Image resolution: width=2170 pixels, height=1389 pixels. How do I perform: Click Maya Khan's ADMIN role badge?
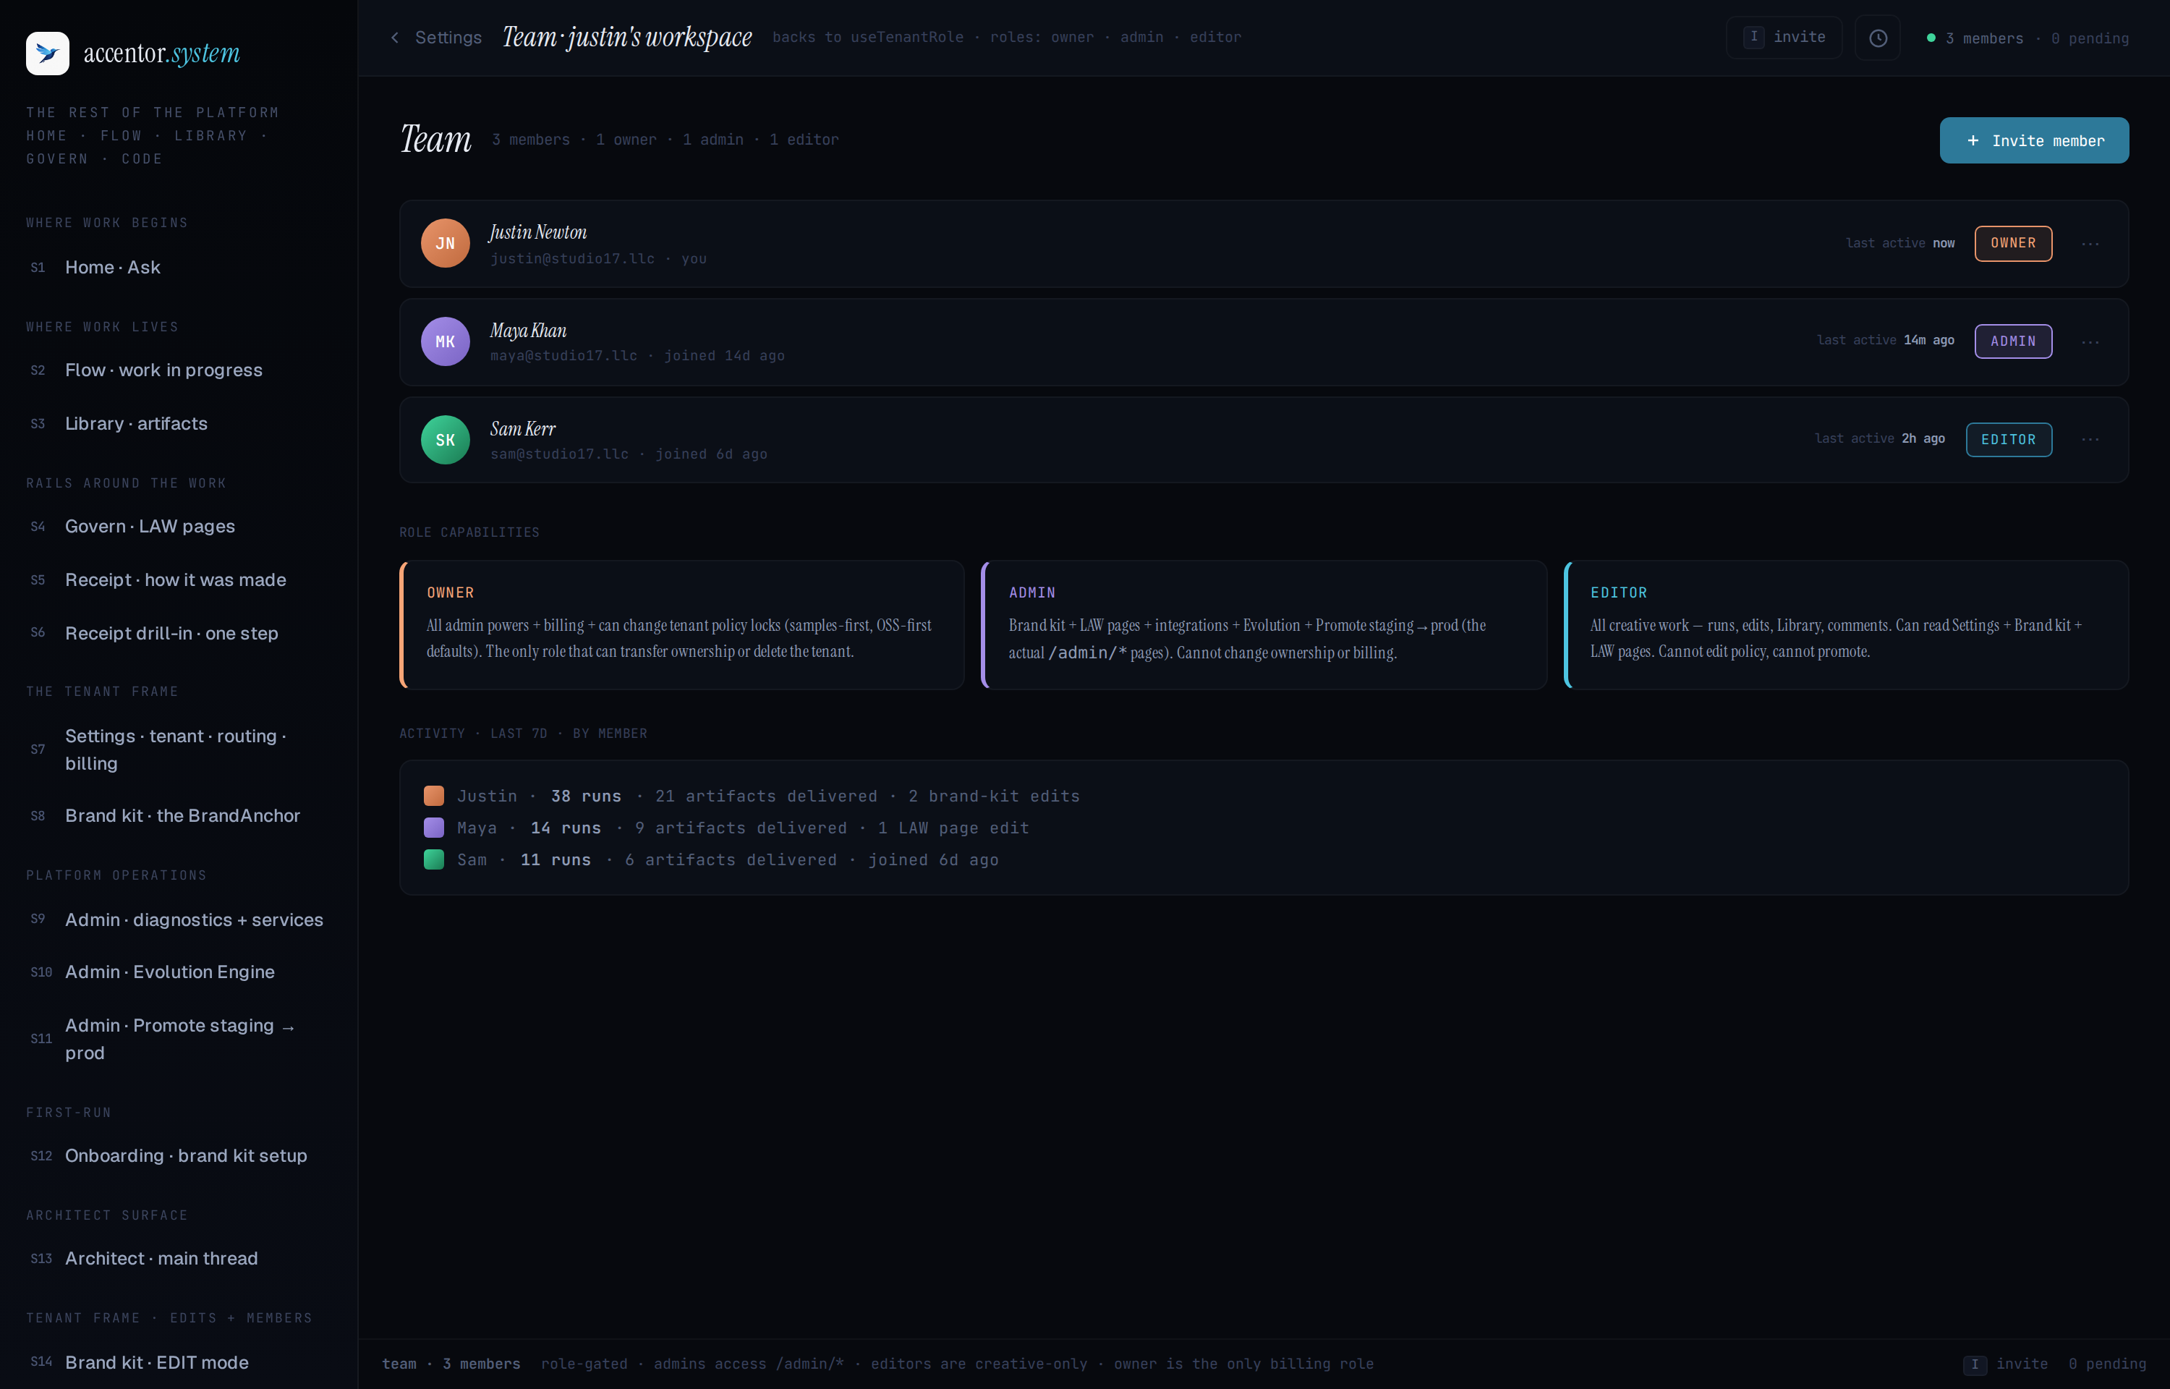2013,341
